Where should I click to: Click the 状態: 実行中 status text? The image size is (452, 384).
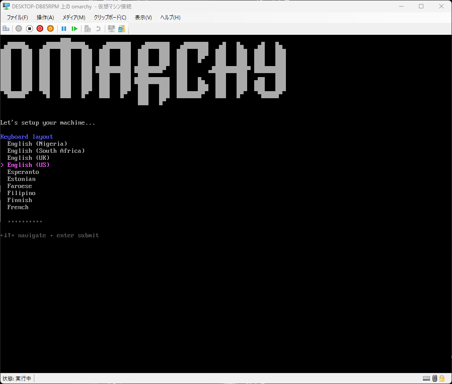click(17, 379)
